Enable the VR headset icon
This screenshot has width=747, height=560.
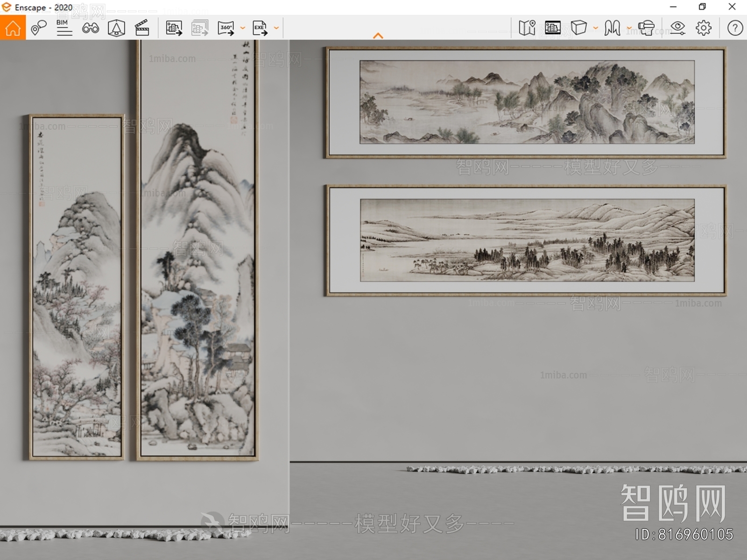[x=646, y=28]
